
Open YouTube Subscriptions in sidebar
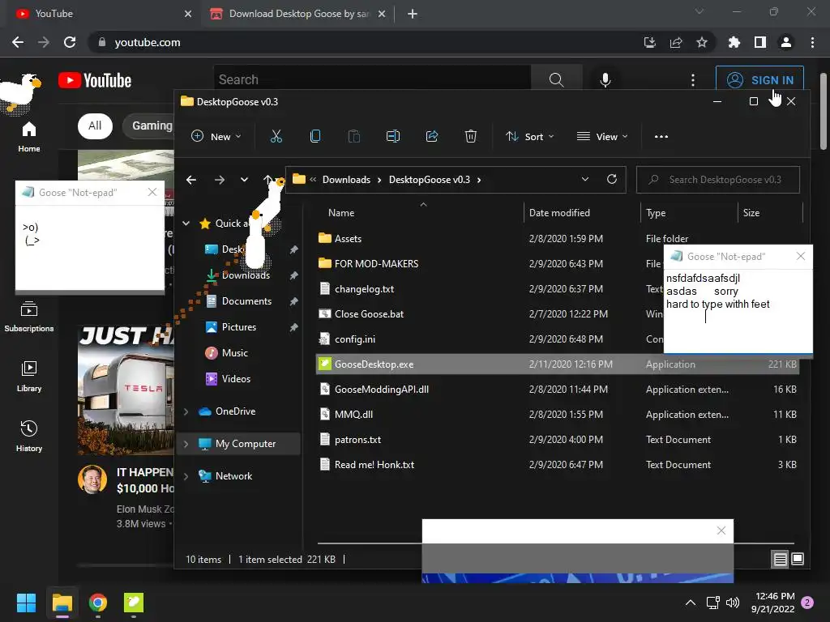point(29,317)
